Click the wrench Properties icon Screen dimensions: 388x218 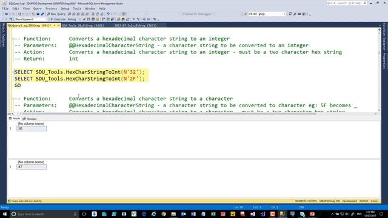click(x=295, y=14)
